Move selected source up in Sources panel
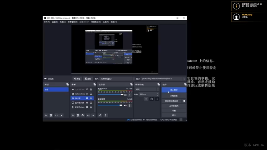Viewport: 267px width, 150px height. 88,115
